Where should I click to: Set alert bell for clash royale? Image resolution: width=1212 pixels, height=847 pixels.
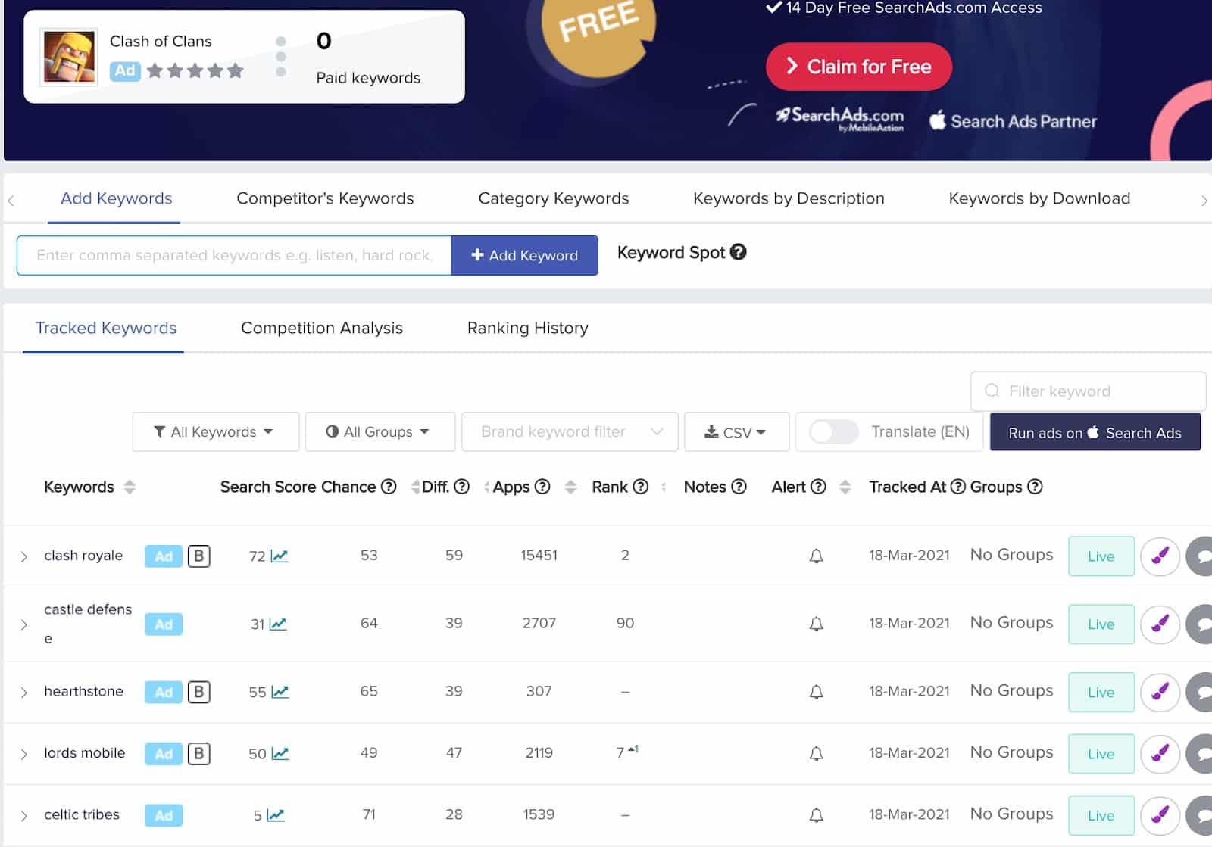click(x=816, y=556)
